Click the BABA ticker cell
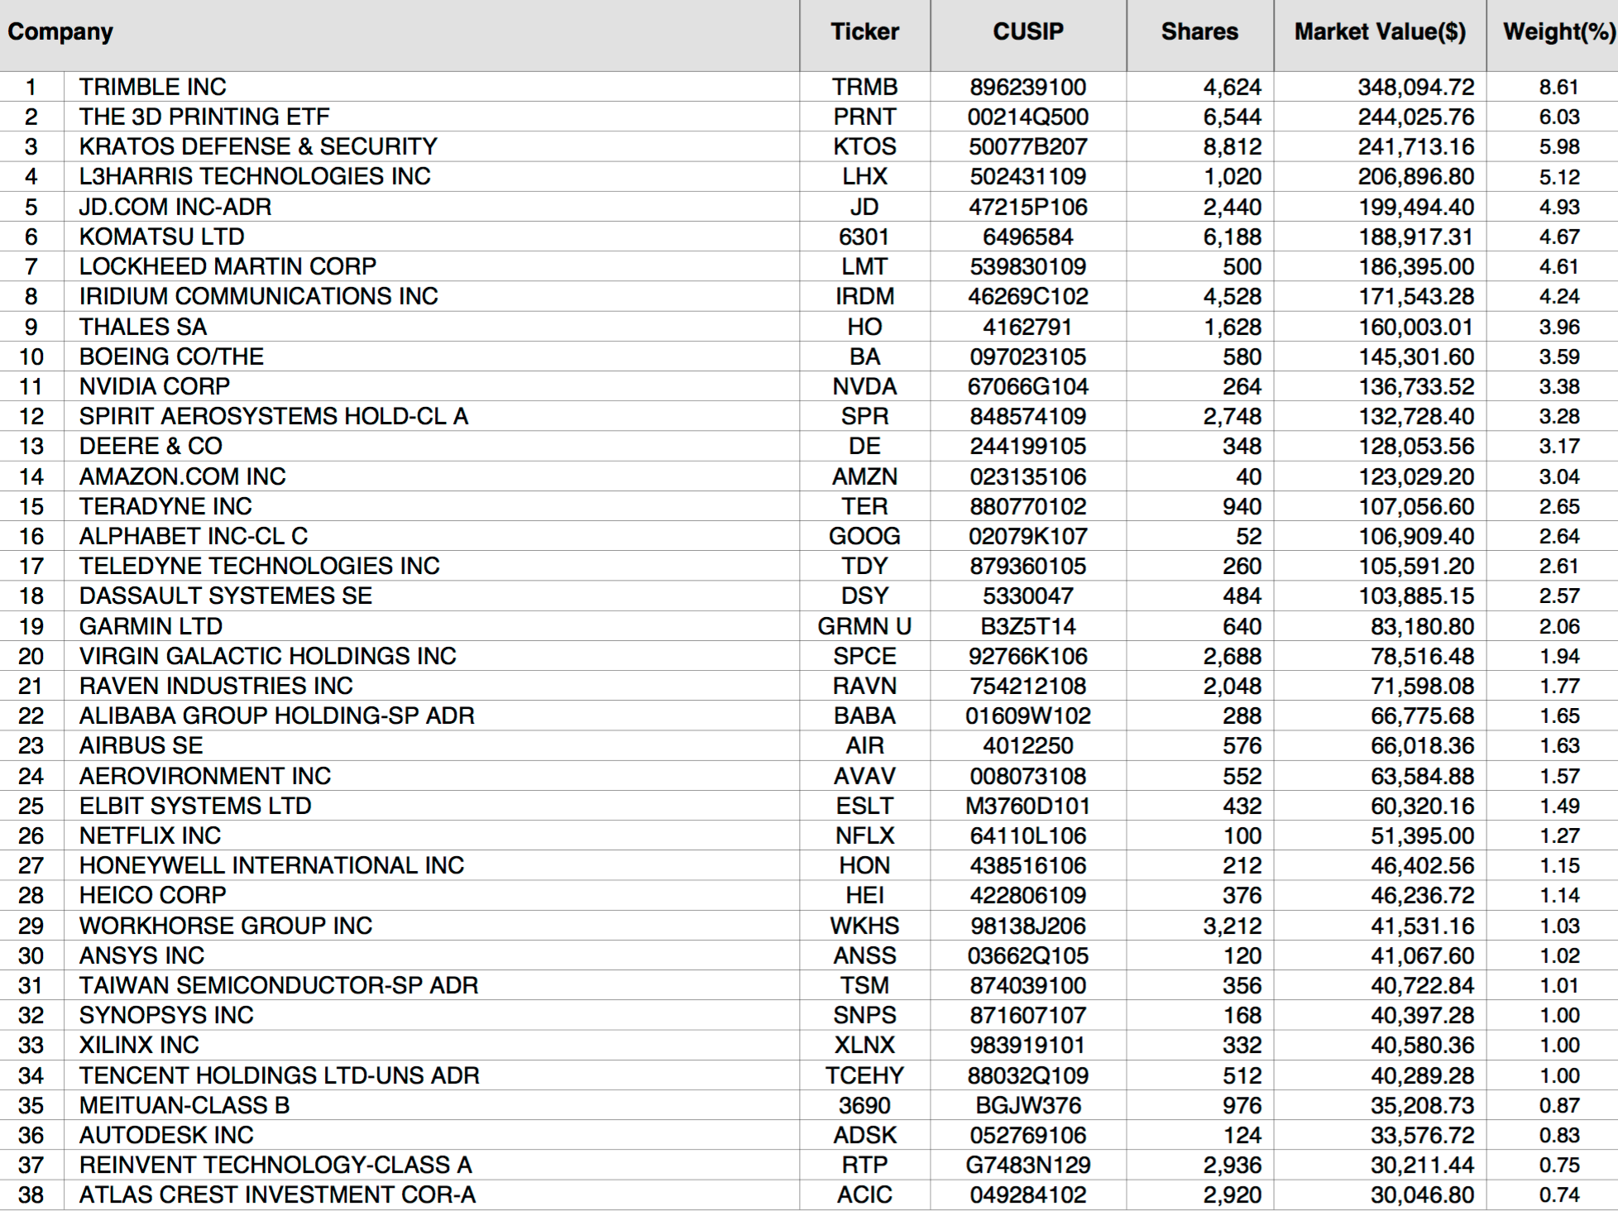 [x=864, y=716]
